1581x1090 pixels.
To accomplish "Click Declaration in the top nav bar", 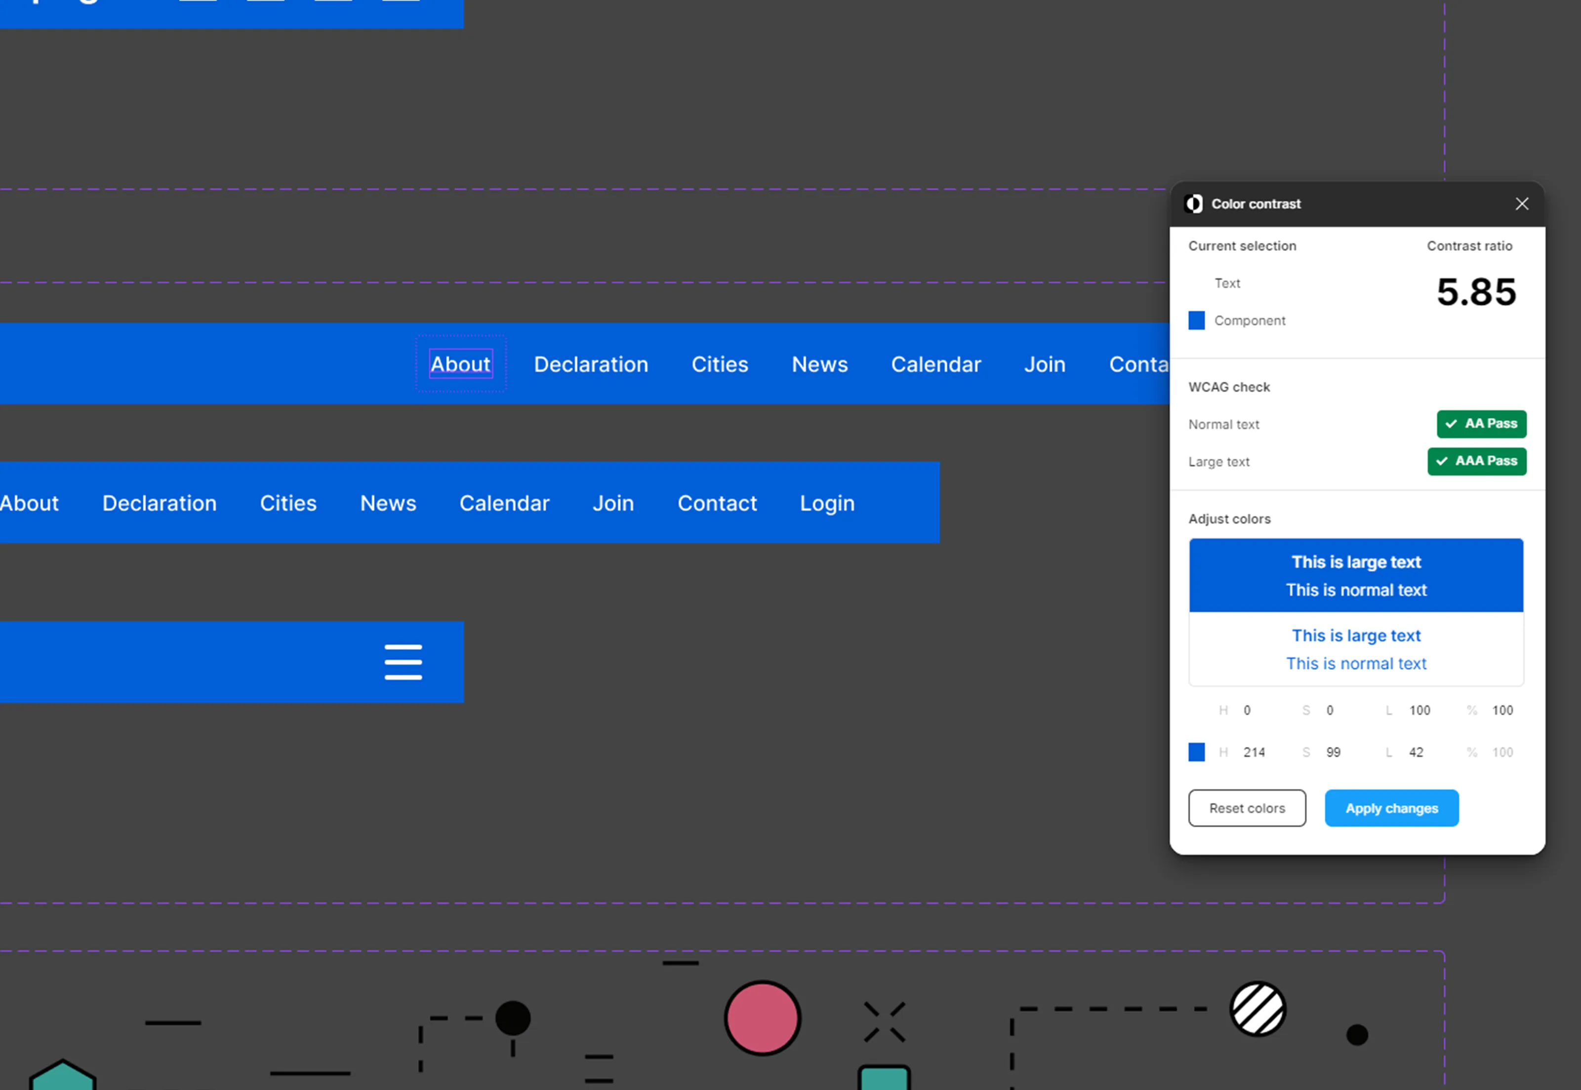I will (591, 364).
